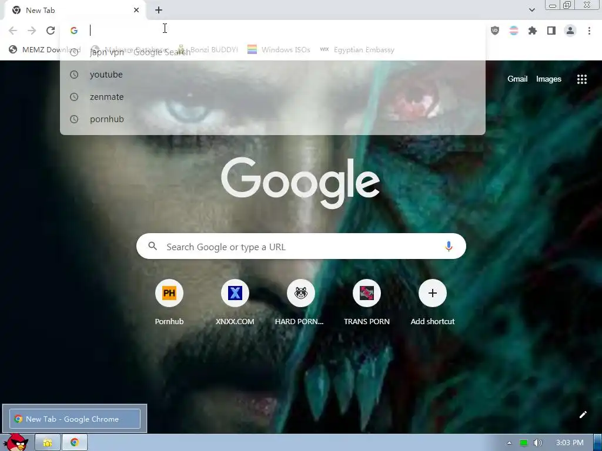Image resolution: width=602 pixels, height=451 pixels.
Task: Go forward using the forward arrow
Action: coord(32,31)
